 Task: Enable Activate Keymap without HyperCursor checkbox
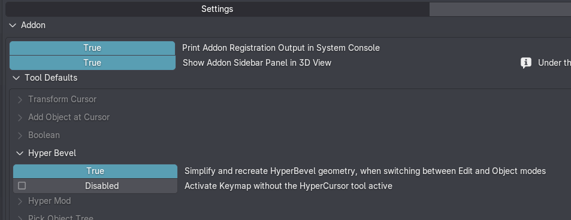[22, 186]
